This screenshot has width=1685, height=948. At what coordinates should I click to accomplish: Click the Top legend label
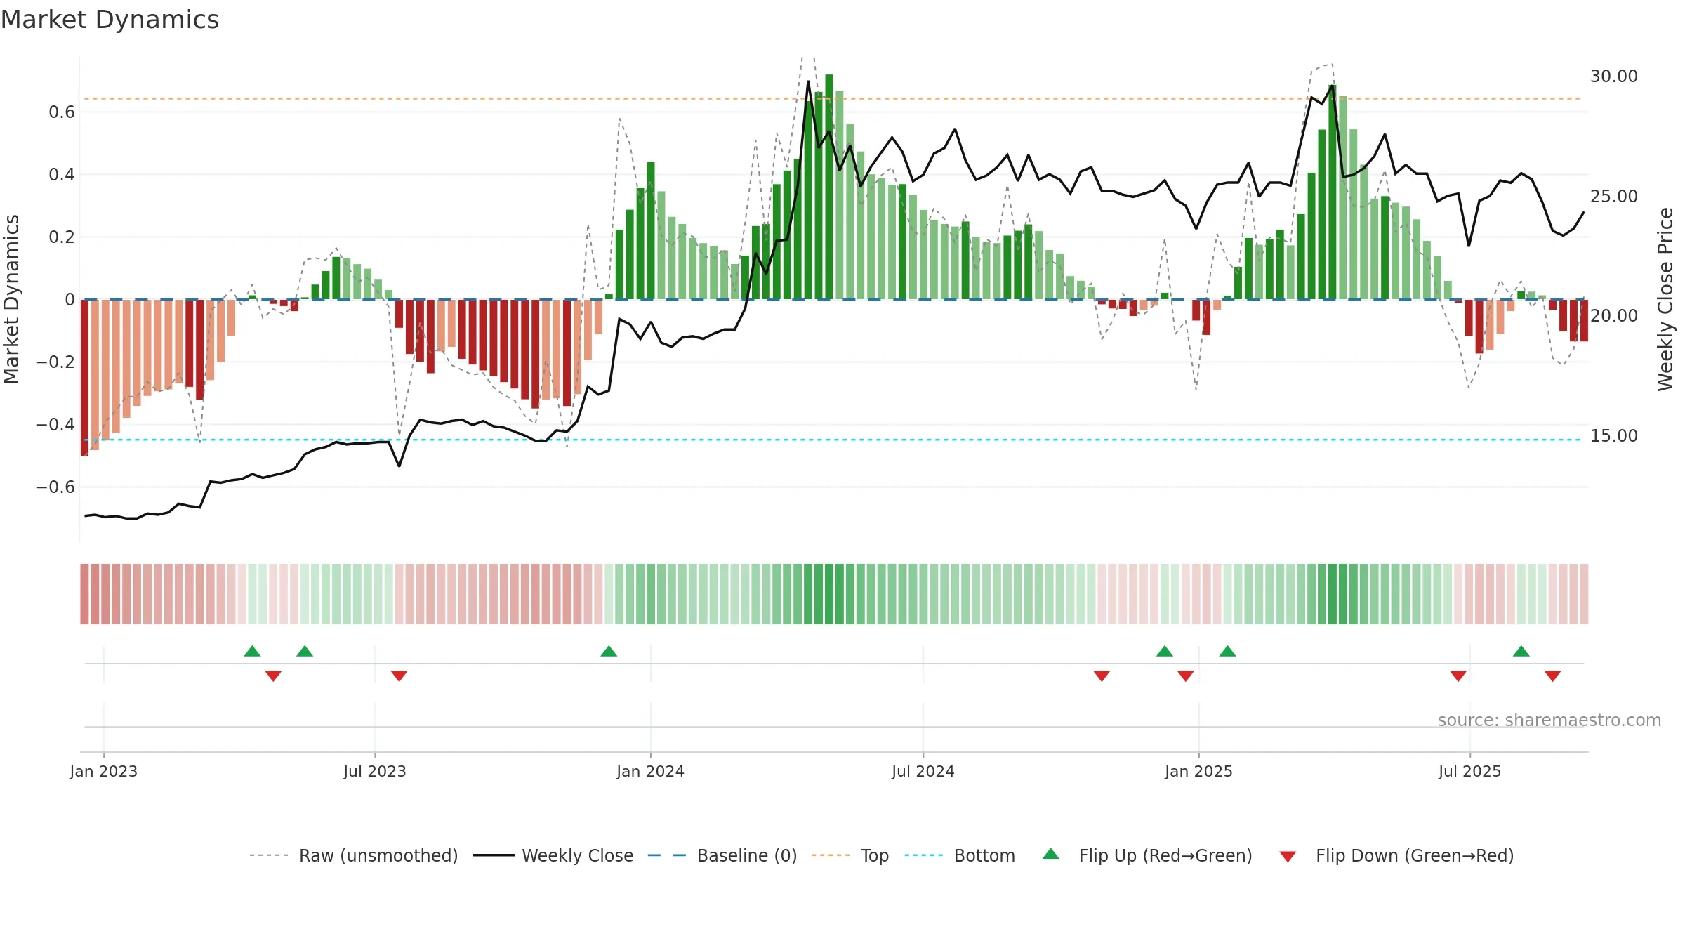click(x=875, y=855)
